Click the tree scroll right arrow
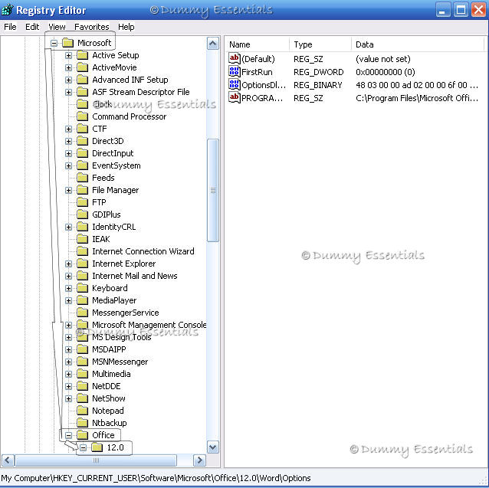The image size is (489, 488). [199, 460]
